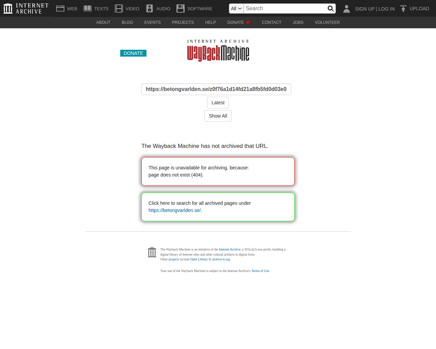Open the Software floppy disk icon

point(181,9)
